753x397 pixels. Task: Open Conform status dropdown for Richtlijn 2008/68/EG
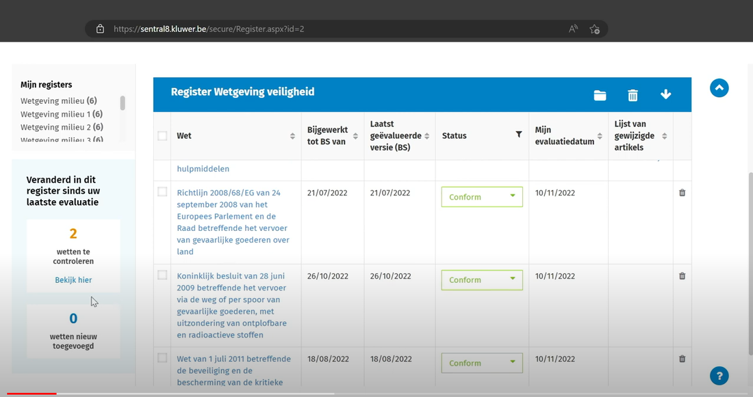tap(482, 197)
